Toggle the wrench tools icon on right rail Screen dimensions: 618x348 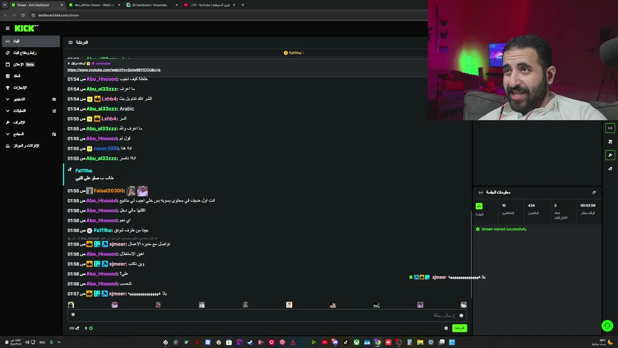(x=610, y=155)
